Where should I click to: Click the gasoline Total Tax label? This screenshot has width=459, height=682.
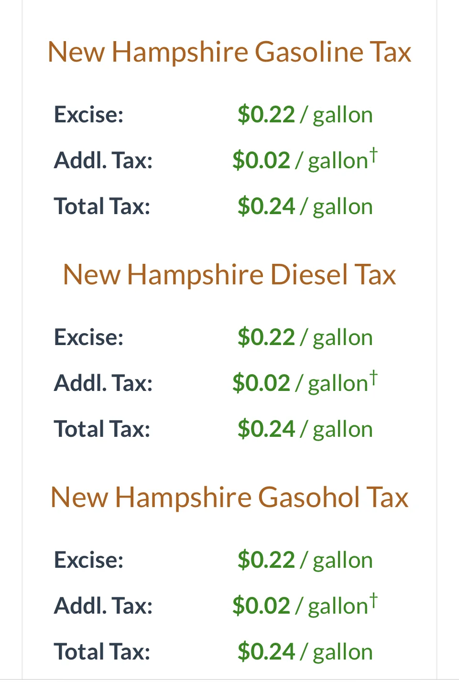point(102,206)
